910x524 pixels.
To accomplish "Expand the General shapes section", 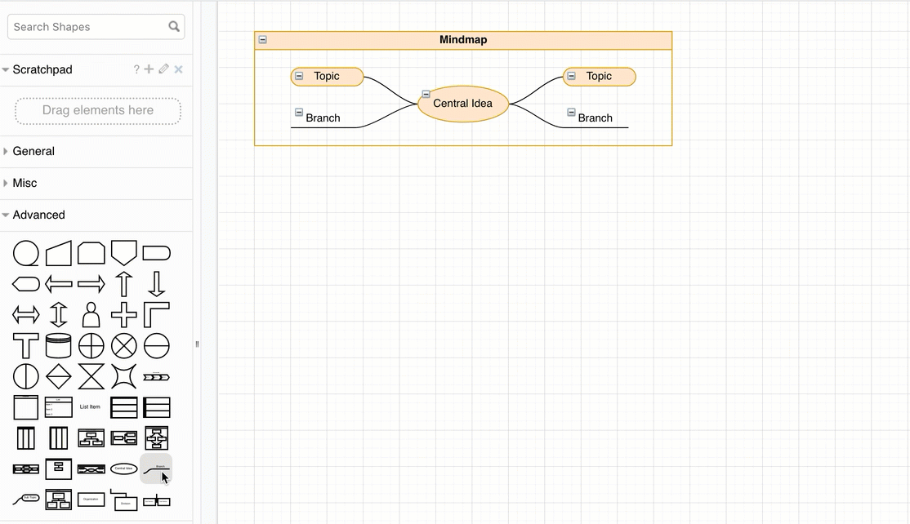I will [33, 151].
